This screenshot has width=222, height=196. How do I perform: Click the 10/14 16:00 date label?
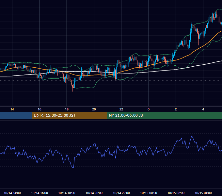coord(40,193)
